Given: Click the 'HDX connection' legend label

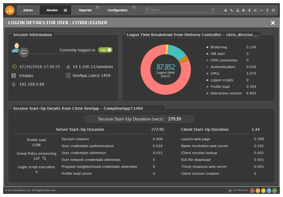Looking at the screenshot, I should click(224, 60).
